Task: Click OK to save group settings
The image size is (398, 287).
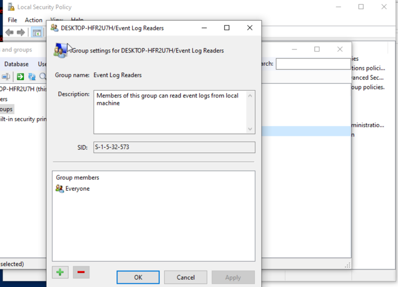Action: pos(137,277)
